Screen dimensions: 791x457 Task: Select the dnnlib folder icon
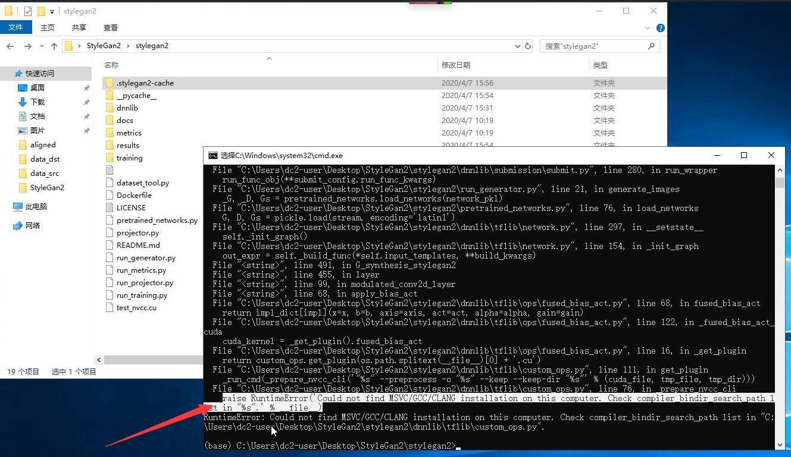(x=109, y=108)
